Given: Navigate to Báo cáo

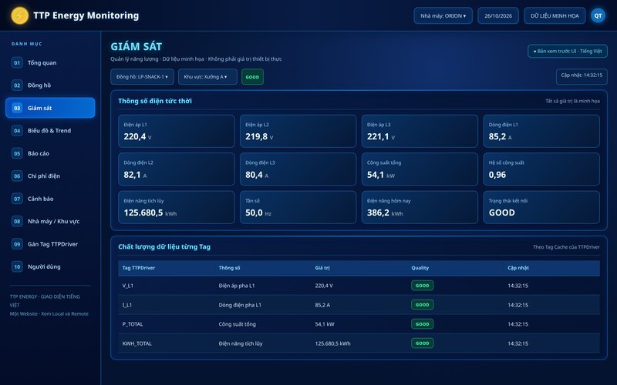Looking at the screenshot, I should pos(50,153).
